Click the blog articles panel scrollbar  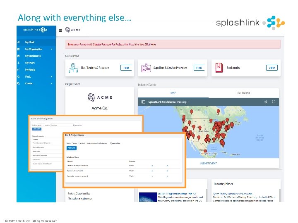207,195
